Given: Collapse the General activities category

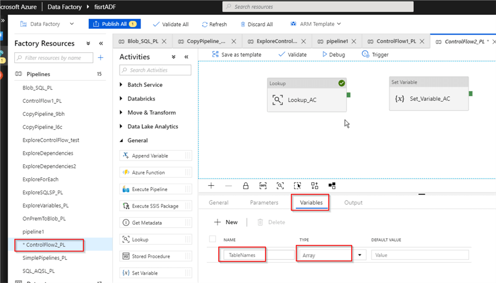Looking at the screenshot, I should tap(134, 140).
